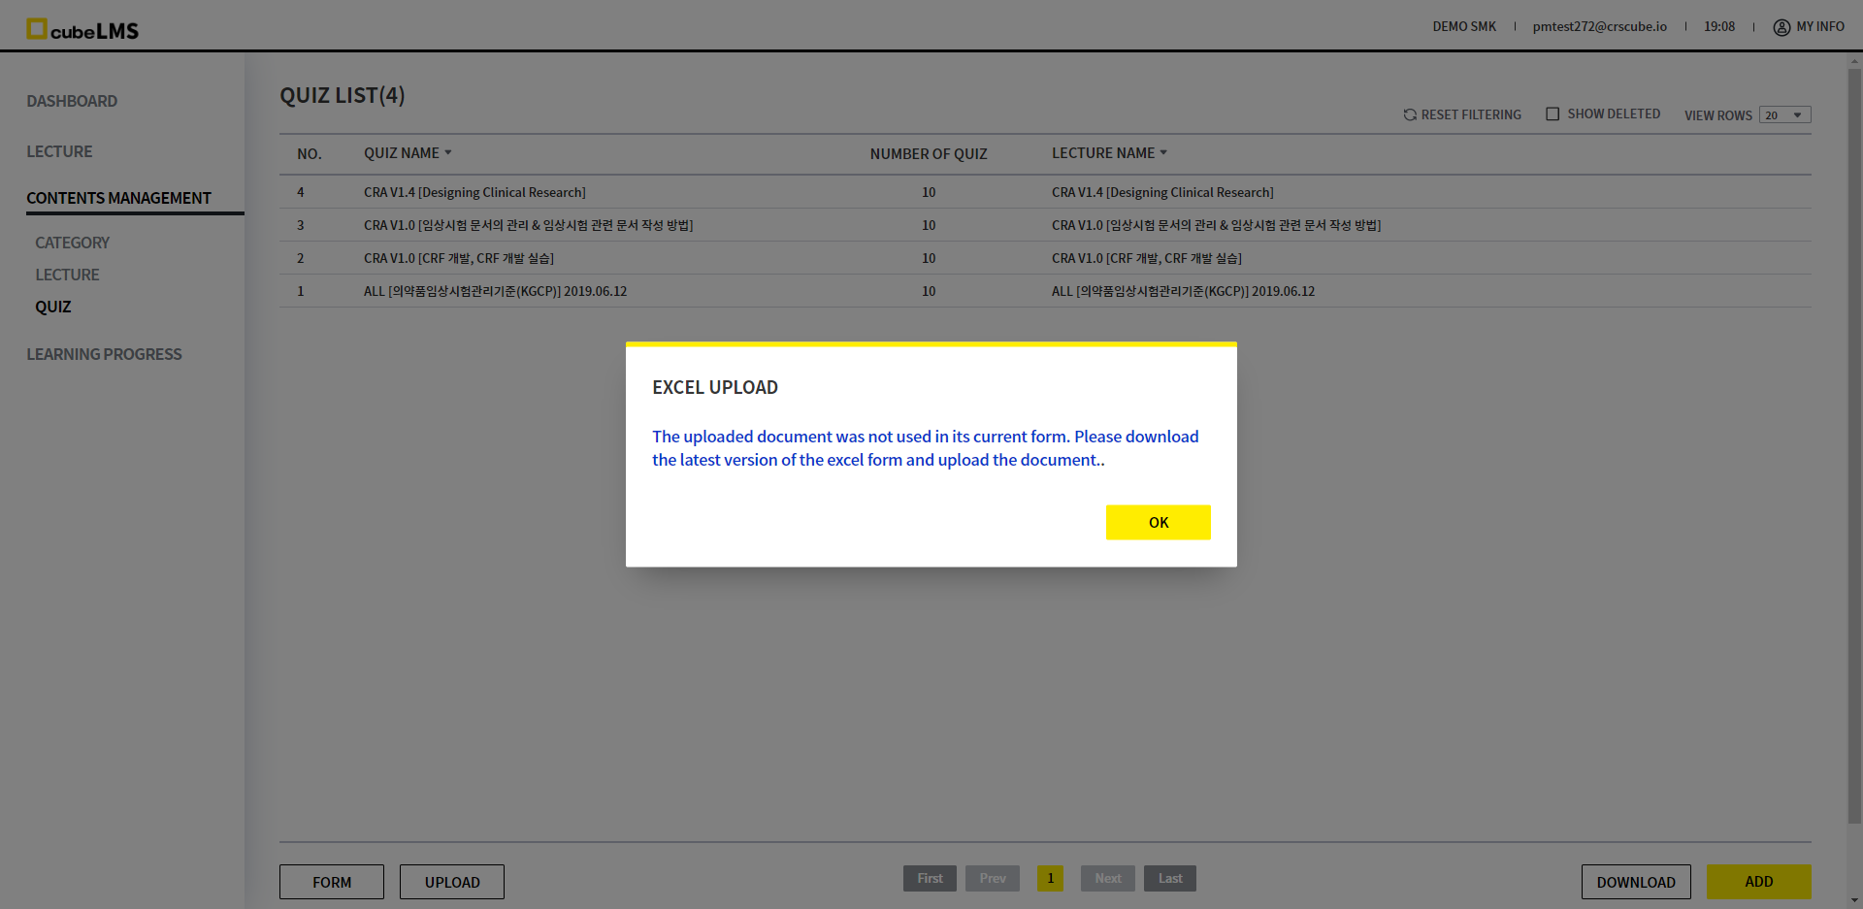Expand the Lecture Name column filter
This screenshot has height=909, width=1863.
point(1163,153)
